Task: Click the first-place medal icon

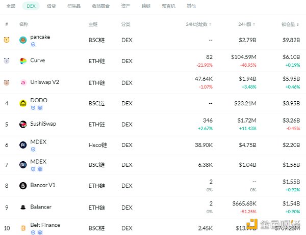Action: tap(7, 40)
